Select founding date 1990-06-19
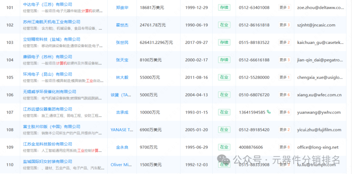This screenshot has width=352, height=174. [x=197, y=25]
